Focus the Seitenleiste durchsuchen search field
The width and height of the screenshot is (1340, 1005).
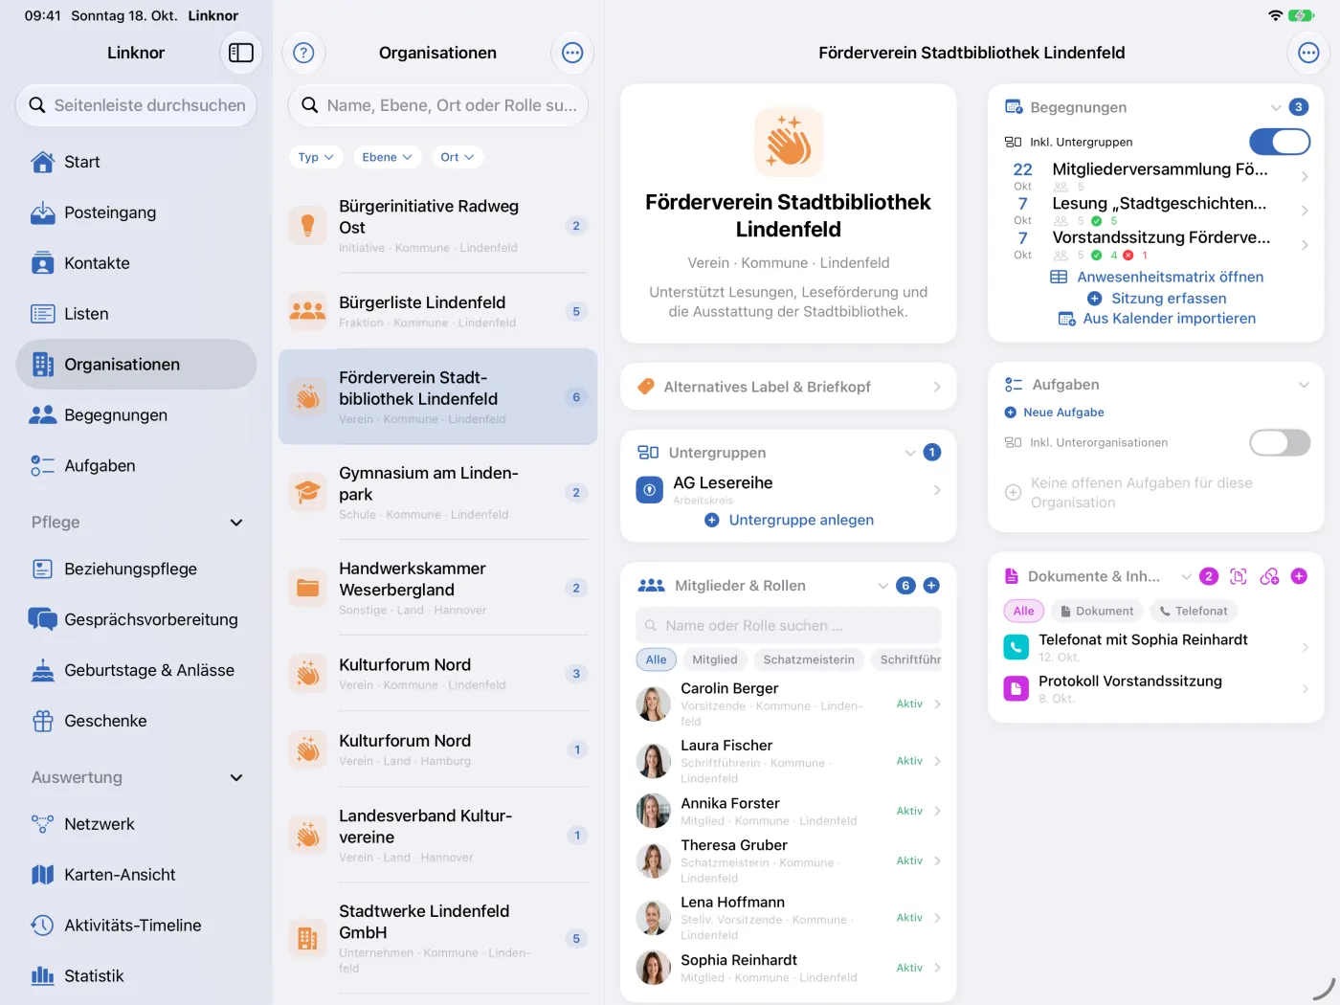coord(136,105)
